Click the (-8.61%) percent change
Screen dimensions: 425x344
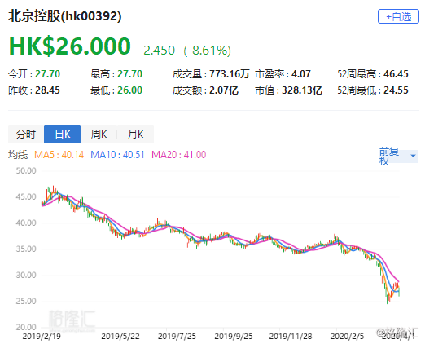[x=208, y=51]
